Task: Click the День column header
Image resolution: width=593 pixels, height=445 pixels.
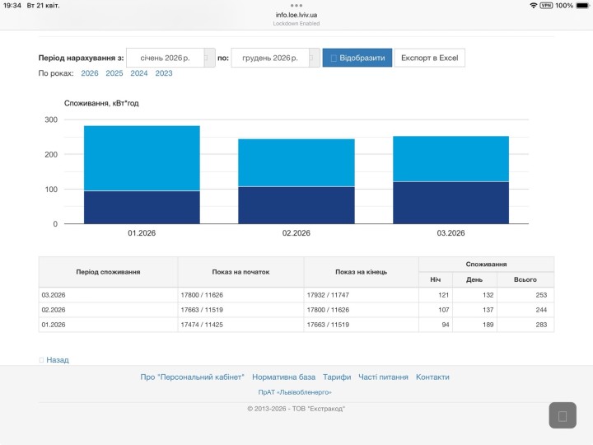Action: point(474,279)
